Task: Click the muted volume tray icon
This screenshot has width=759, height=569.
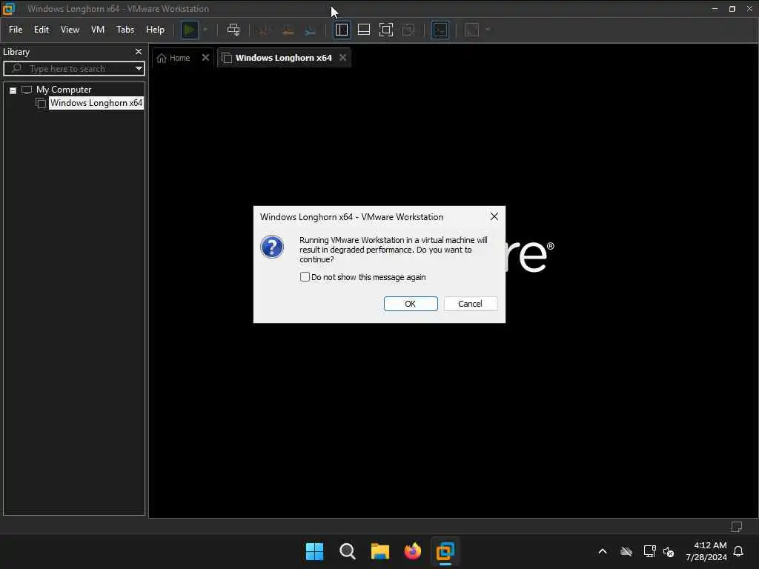Action: point(669,551)
